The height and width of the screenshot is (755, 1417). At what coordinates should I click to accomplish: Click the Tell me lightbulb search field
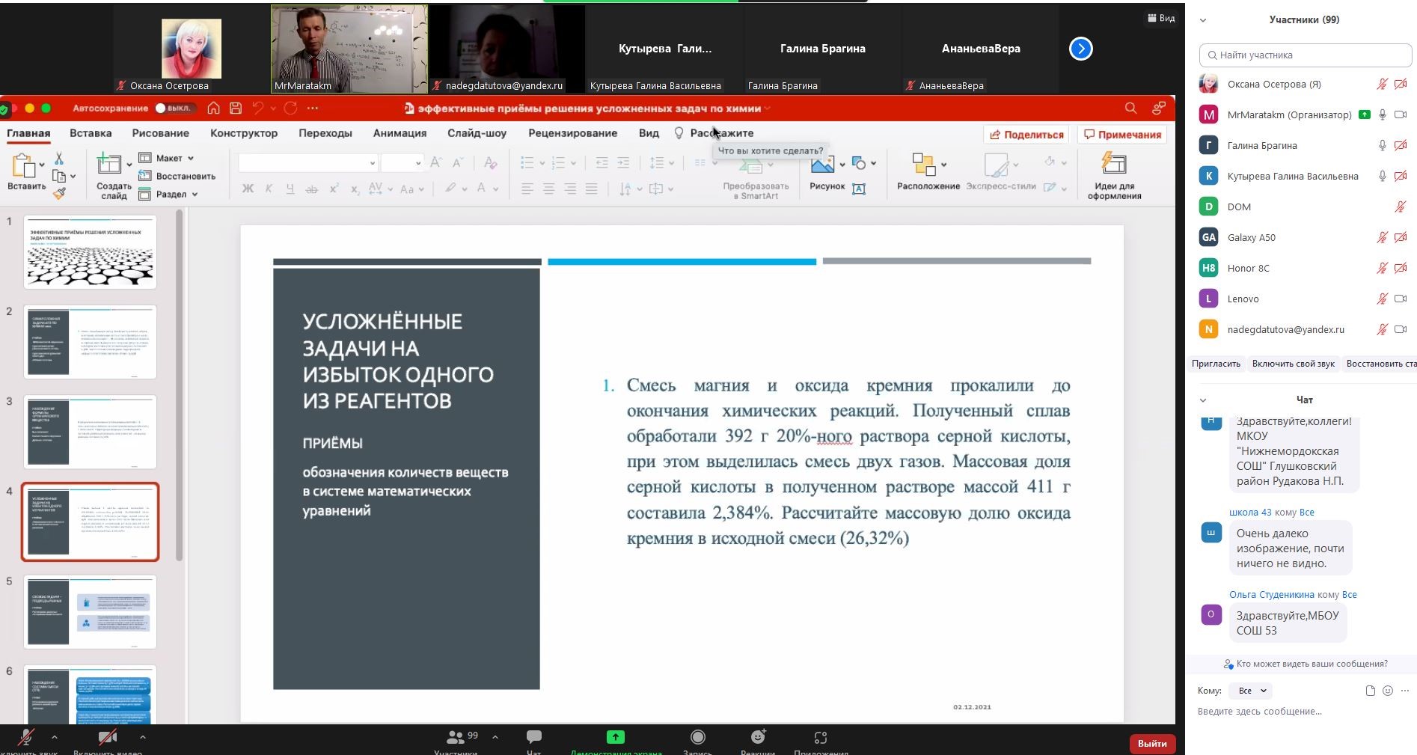click(715, 133)
